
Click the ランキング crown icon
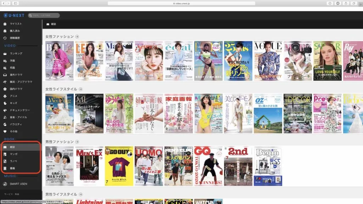click(5, 54)
